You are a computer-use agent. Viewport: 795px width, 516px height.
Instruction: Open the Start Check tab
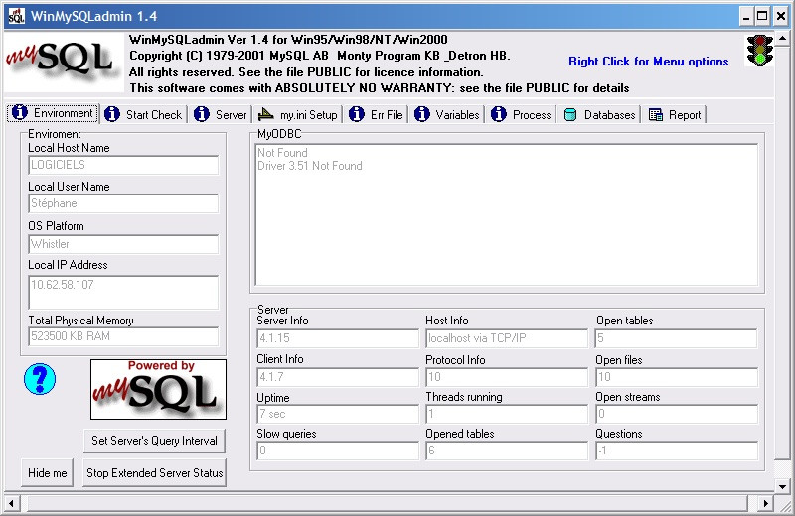(143, 115)
